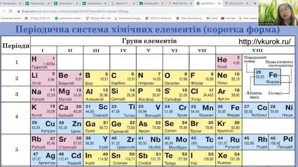This screenshot has width=298, height=167.
Task: Click the 'Періоди' column header
Action: click(x=16, y=46)
